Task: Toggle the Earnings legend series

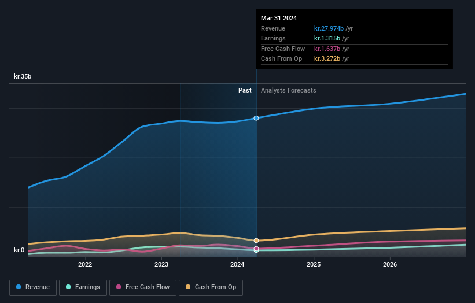Action: click(83, 287)
